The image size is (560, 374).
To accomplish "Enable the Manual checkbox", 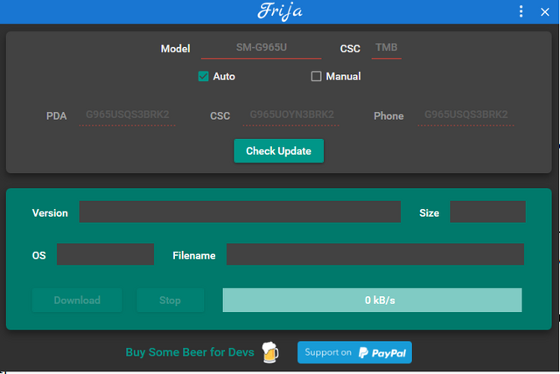I will 316,76.
